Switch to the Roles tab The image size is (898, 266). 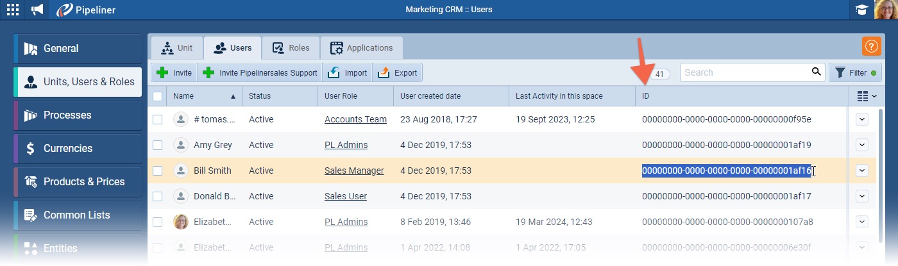click(x=291, y=48)
